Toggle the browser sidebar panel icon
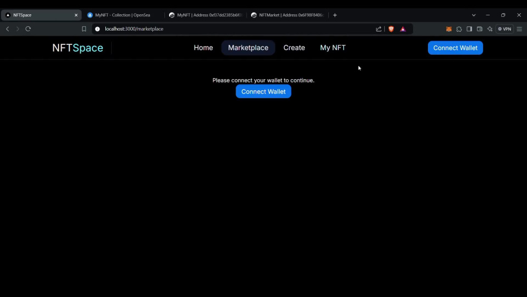527x297 pixels. (x=469, y=29)
